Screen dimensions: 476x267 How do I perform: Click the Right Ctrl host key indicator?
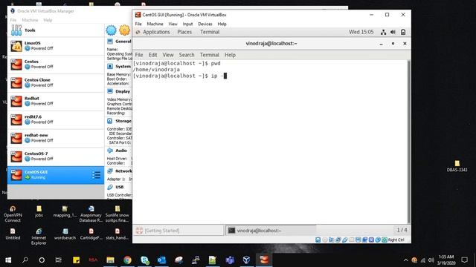396,240
